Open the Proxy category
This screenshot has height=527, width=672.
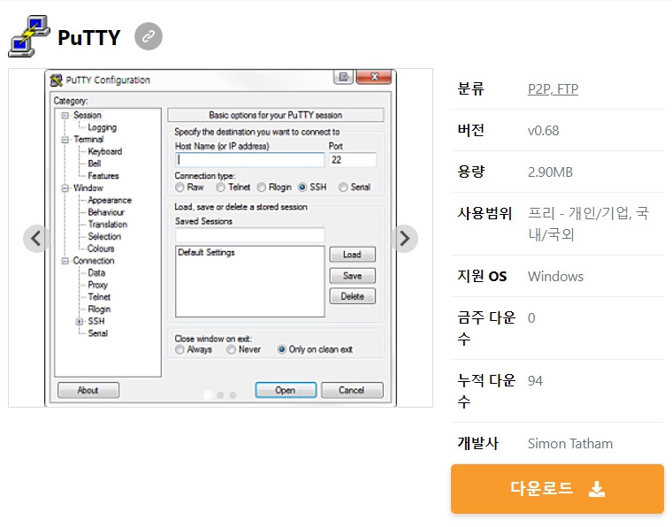[98, 285]
